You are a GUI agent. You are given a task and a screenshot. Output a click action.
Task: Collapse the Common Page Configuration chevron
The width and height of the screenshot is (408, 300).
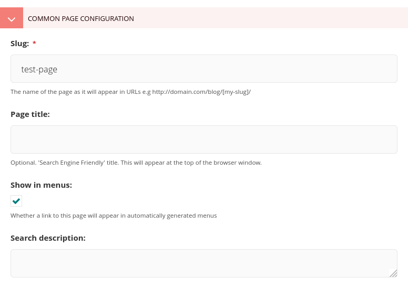(12, 18)
